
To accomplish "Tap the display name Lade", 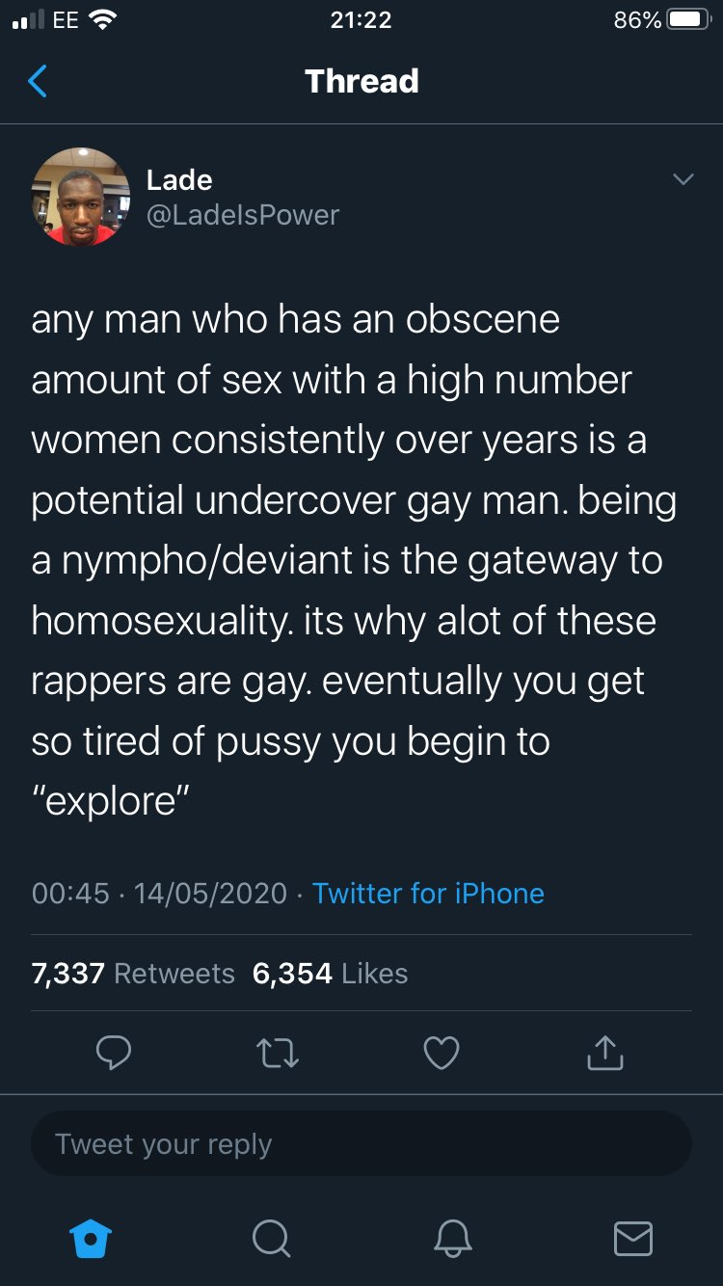I will 179,179.
